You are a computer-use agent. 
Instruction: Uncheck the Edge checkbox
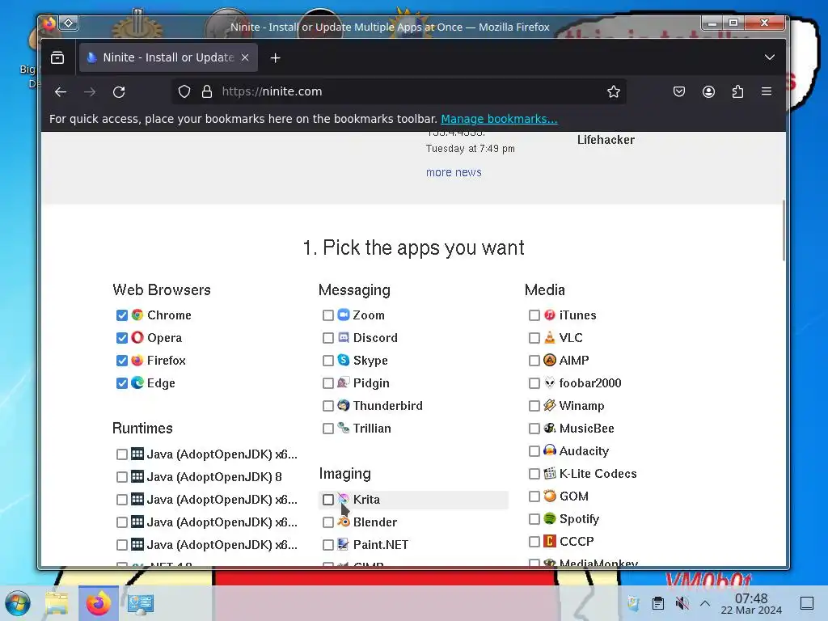(122, 383)
